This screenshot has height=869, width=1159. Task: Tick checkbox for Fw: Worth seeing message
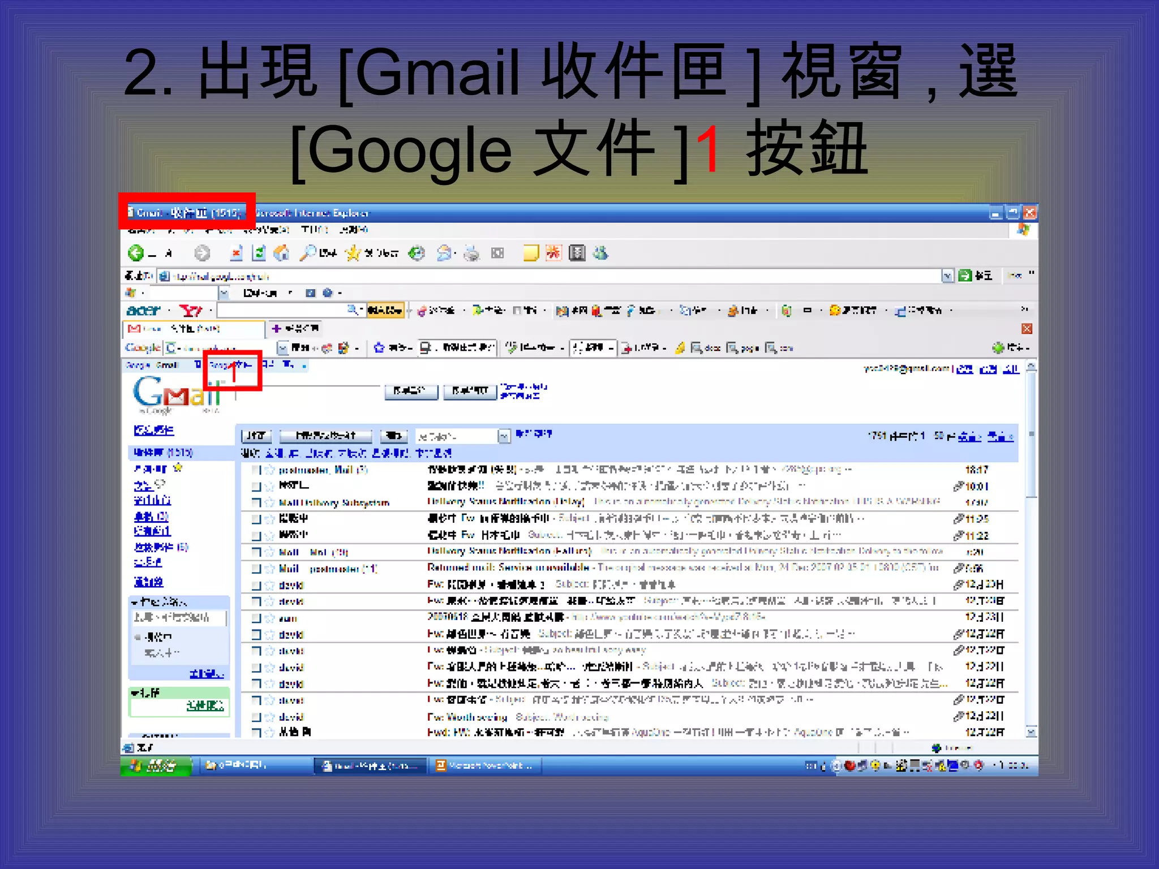[256, 717]
